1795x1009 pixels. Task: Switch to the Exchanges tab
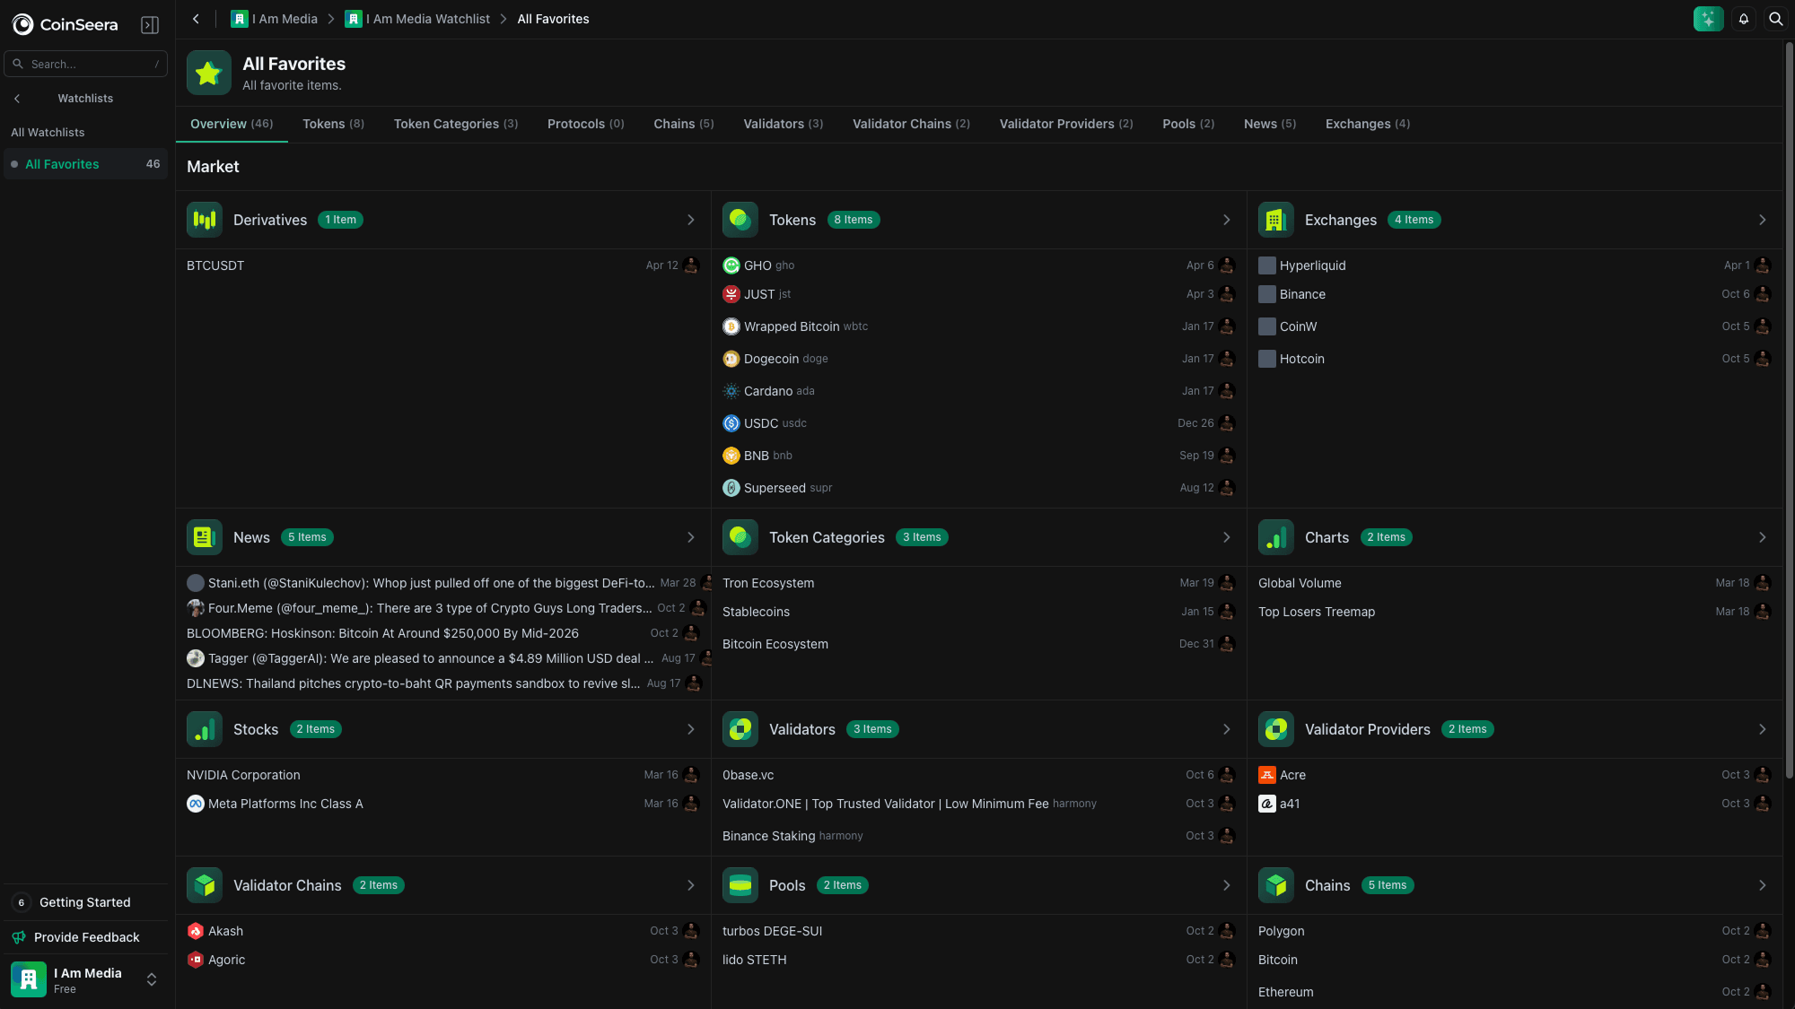(1367, 124)
